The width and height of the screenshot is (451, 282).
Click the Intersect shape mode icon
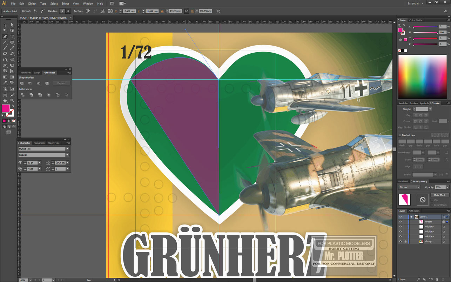[39, 83]
